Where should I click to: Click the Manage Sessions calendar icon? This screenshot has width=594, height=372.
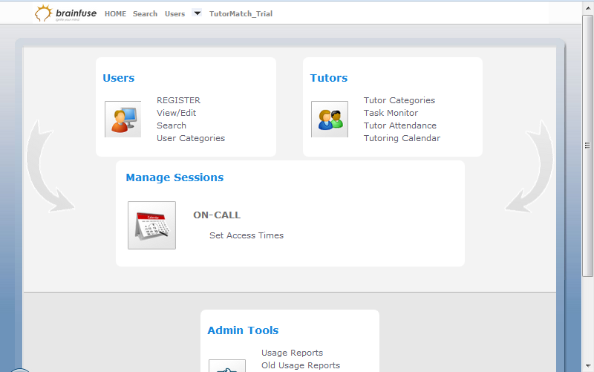pyautogui.click(x=151, y=225)
